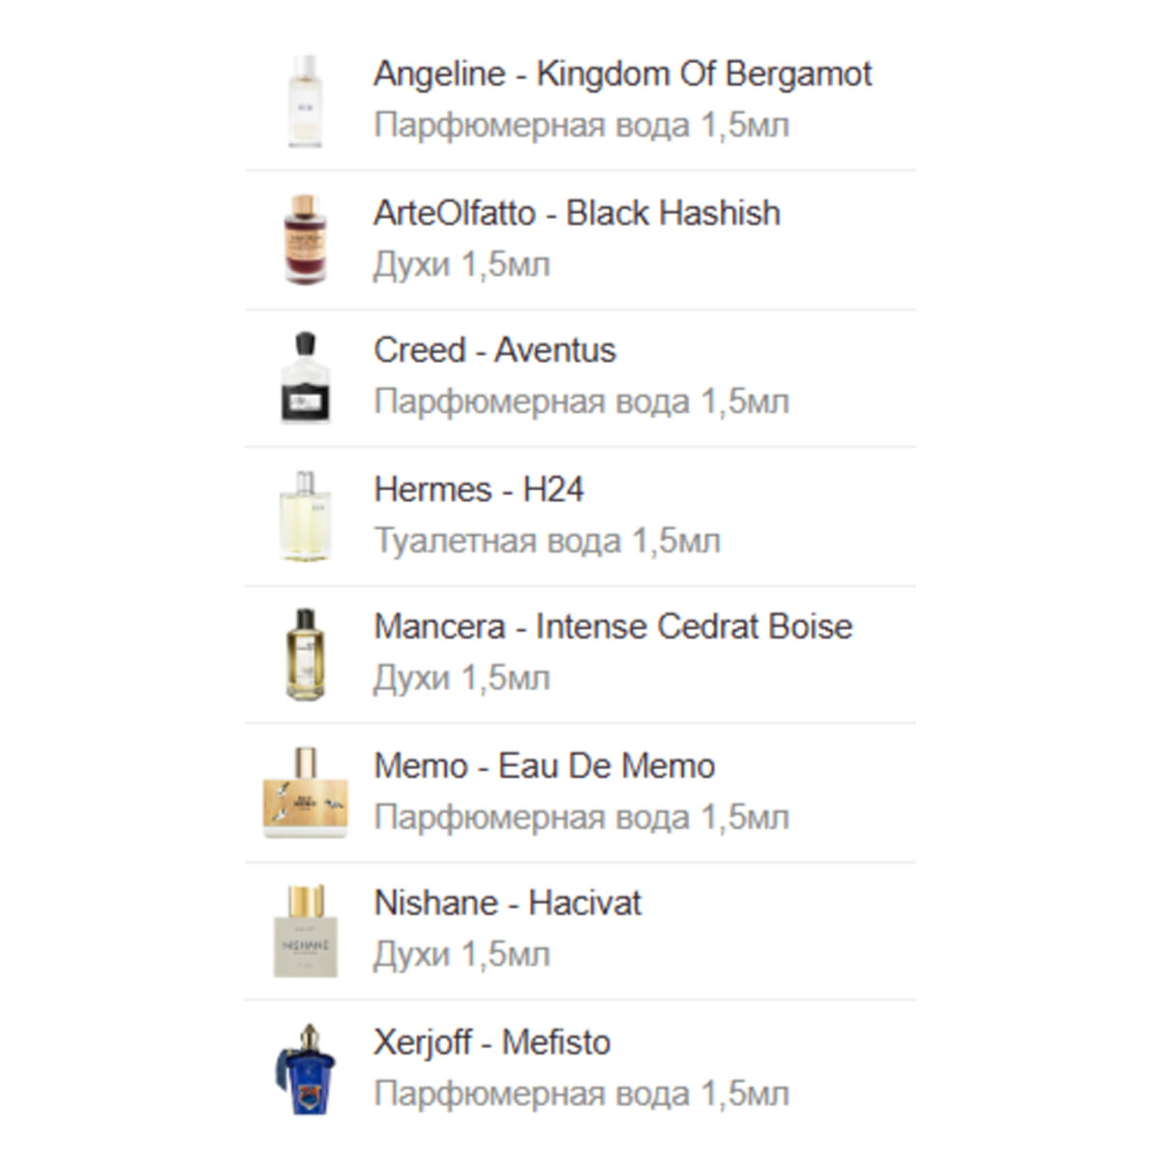This screenshot has width=1161, height=1161.
Task: Click the Nishane Hacivat bottle thumbnail
Action: (305, 931)
